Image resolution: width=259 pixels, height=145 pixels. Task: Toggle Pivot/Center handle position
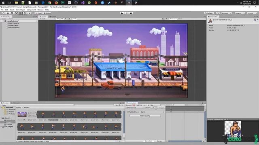pyautogui.click(x=39, y=13)
